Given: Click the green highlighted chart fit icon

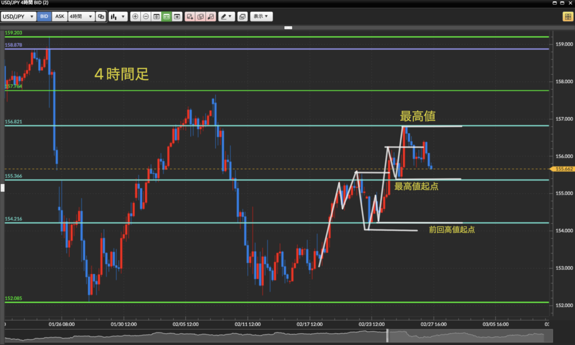Looking at the screenshot, I should tap(167, 17).
